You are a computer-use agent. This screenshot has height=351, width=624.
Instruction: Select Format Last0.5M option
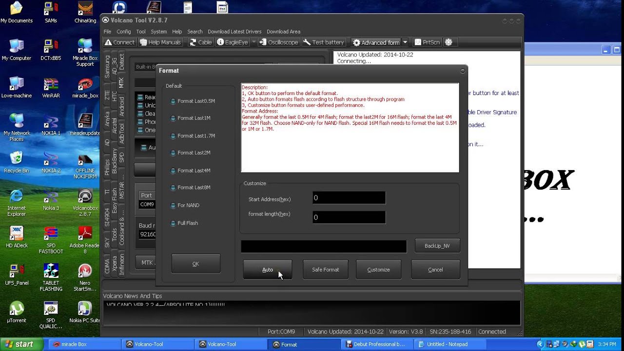pyautogui.click(x=193, y=101)
